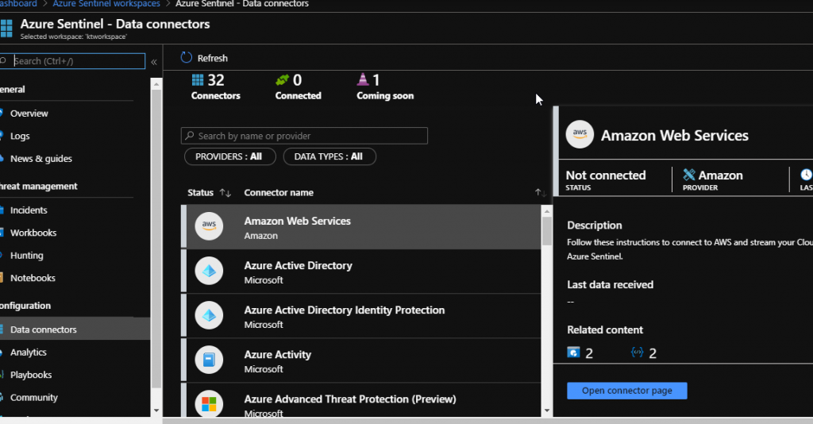
Task: Click the Search by name or provider field
Action: pos(306,136)
